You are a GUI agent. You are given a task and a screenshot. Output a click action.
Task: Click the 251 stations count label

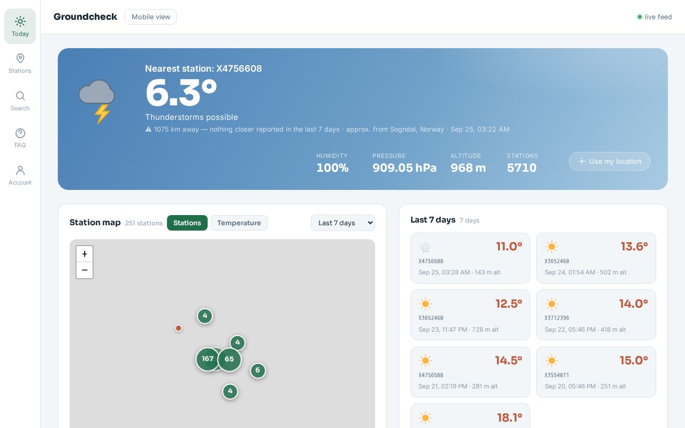(144, 223)
